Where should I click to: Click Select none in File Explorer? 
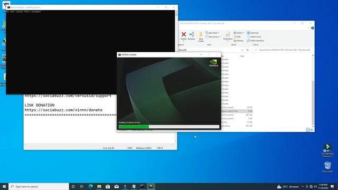click(253, 37)
